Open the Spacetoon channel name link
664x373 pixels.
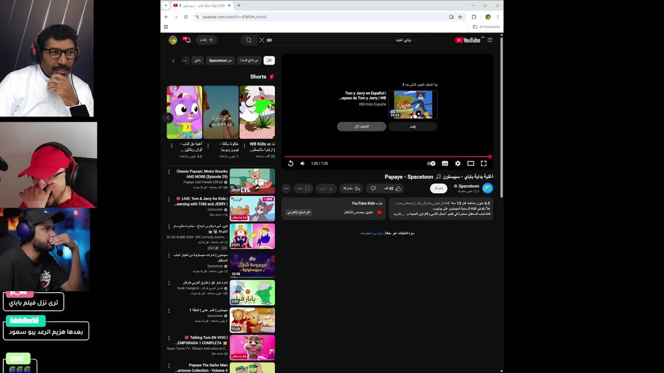click(468, 186)
